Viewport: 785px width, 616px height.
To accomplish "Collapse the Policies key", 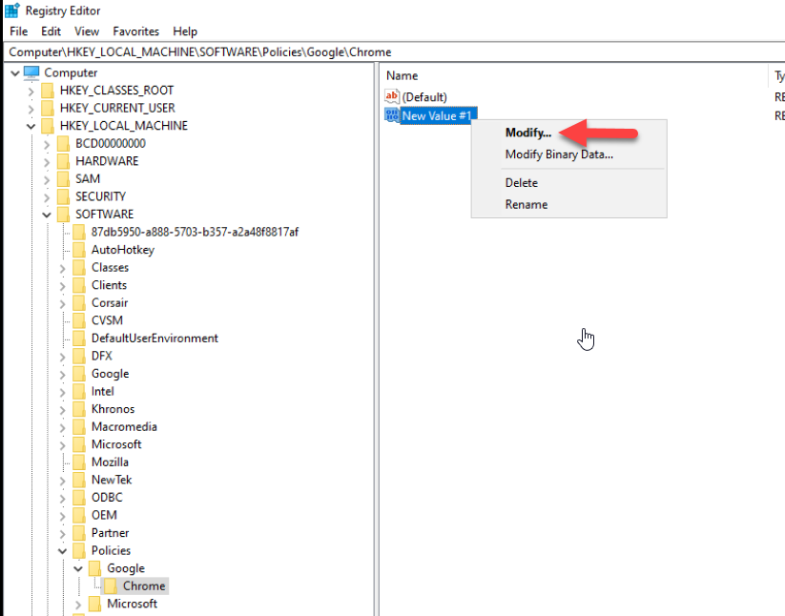I will pos(63,551).
